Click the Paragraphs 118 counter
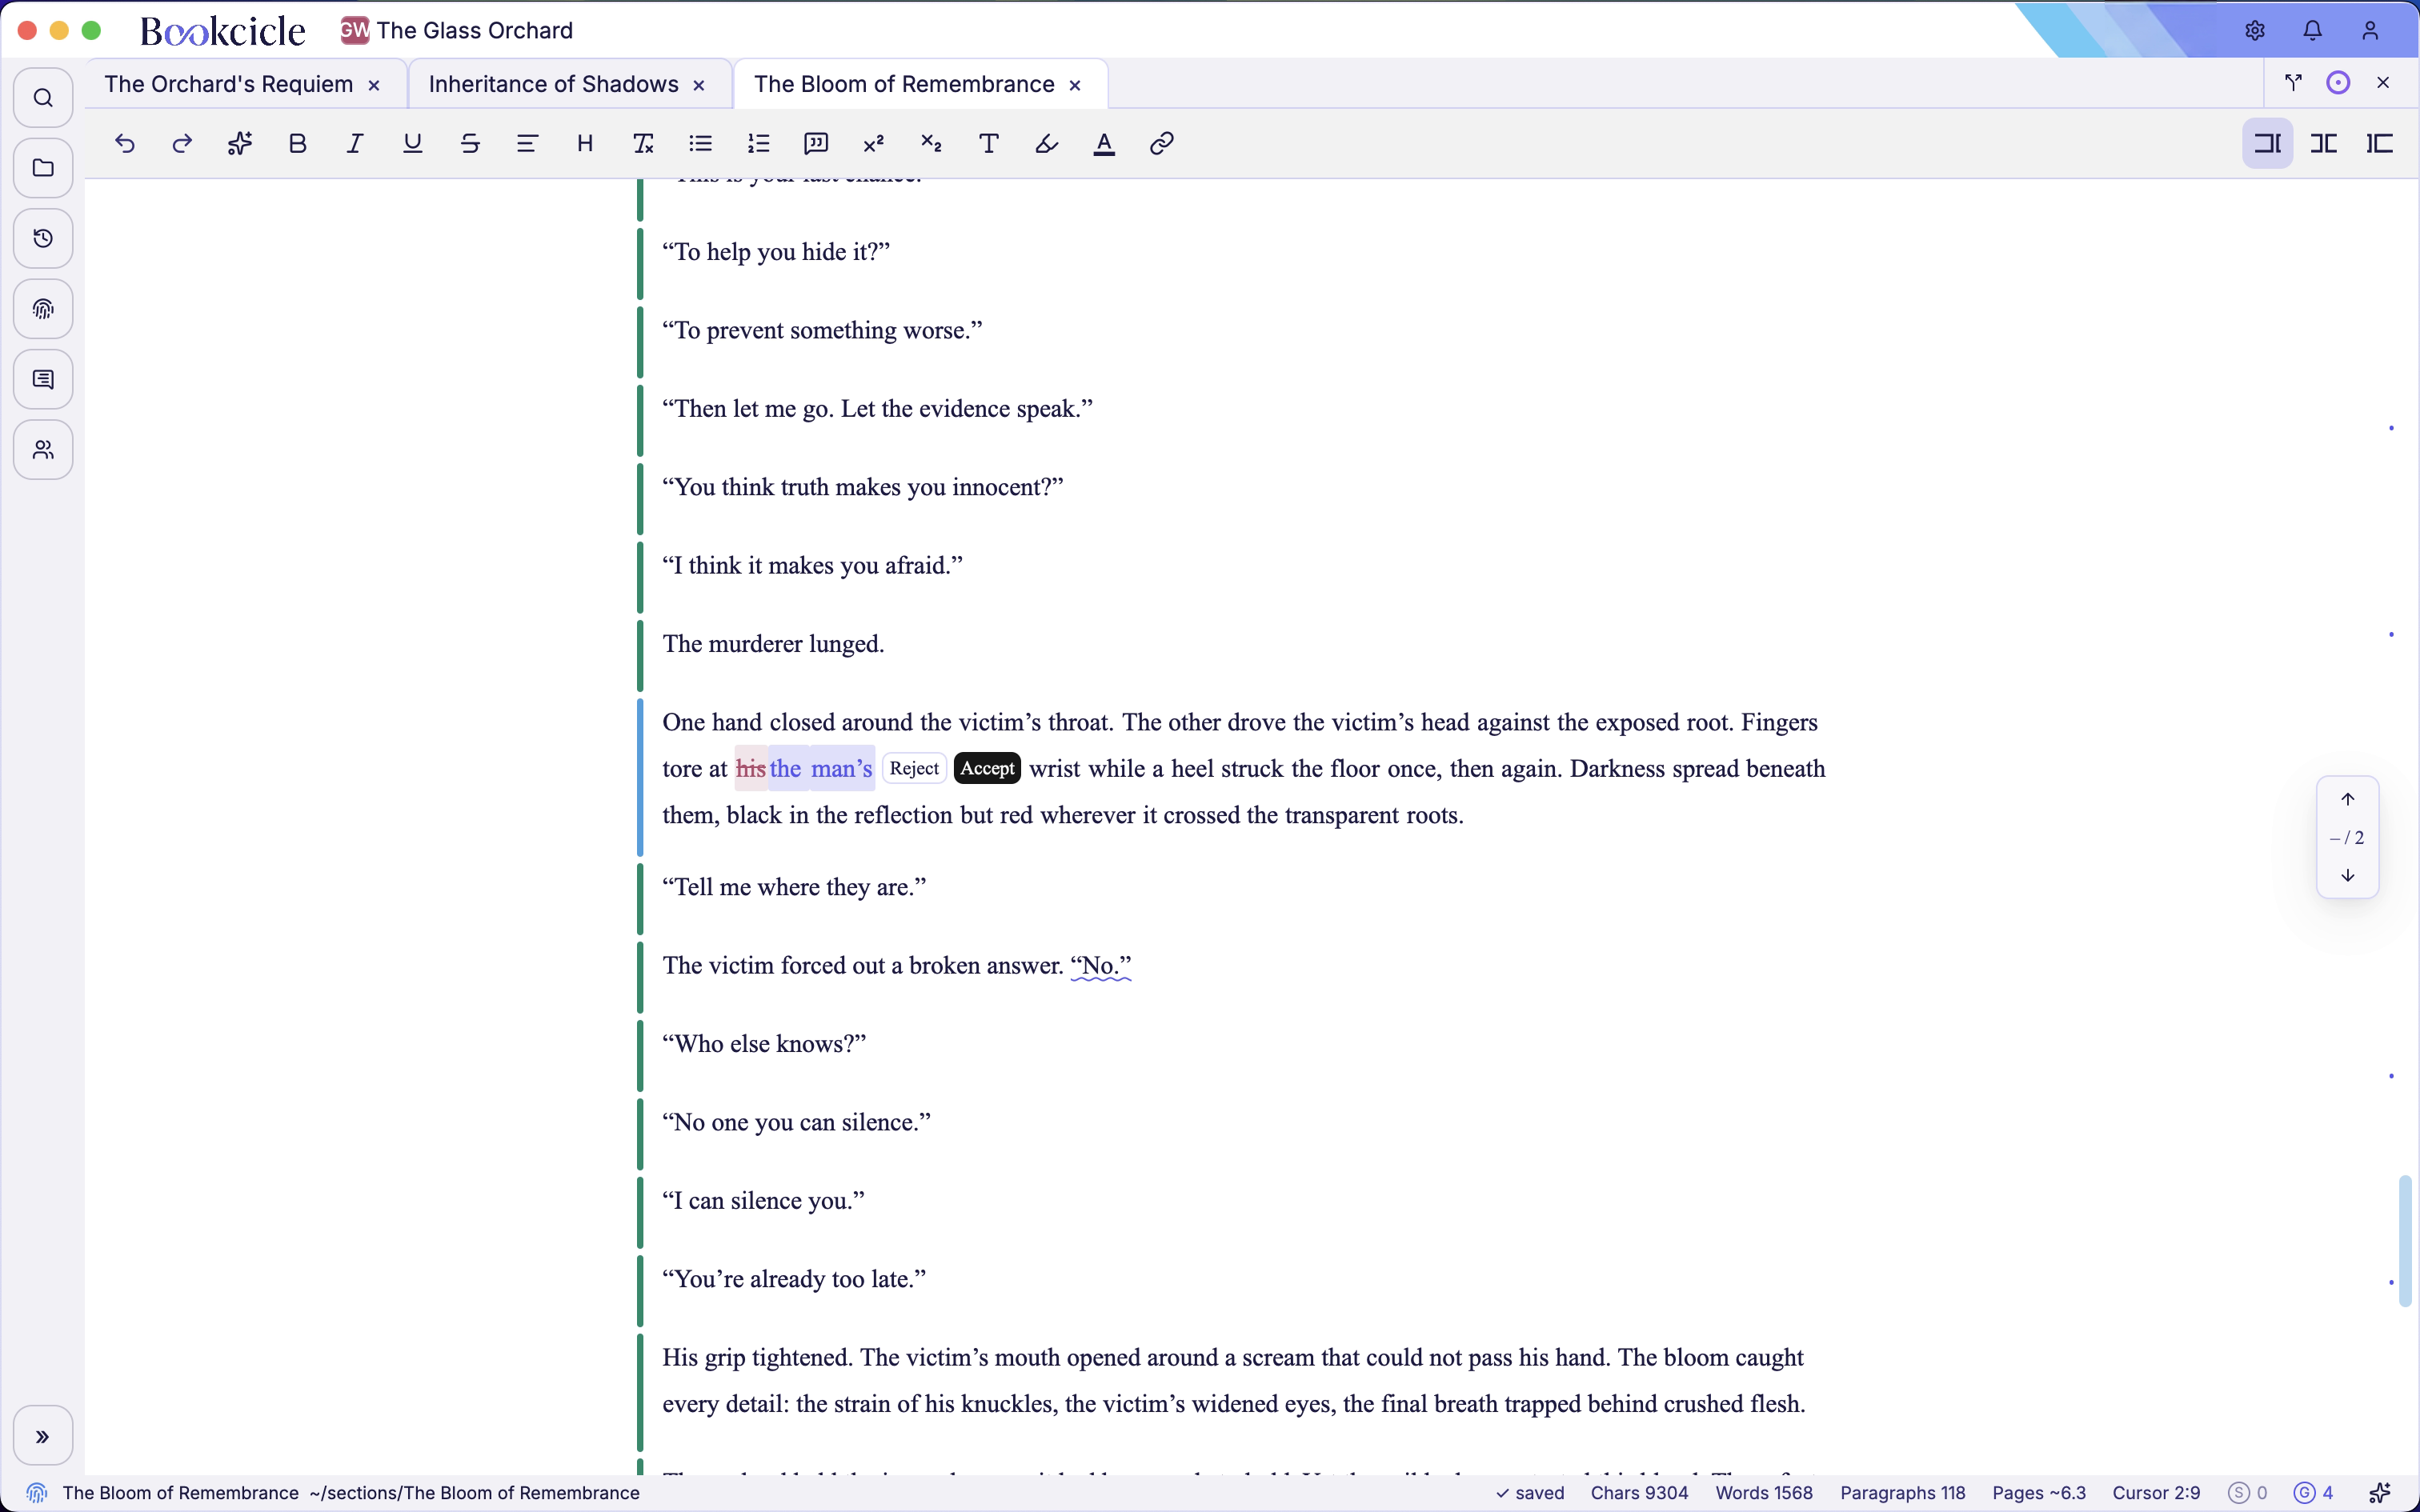The width and height of the screenshot is (2420, 1512). coord(1903,1493)
